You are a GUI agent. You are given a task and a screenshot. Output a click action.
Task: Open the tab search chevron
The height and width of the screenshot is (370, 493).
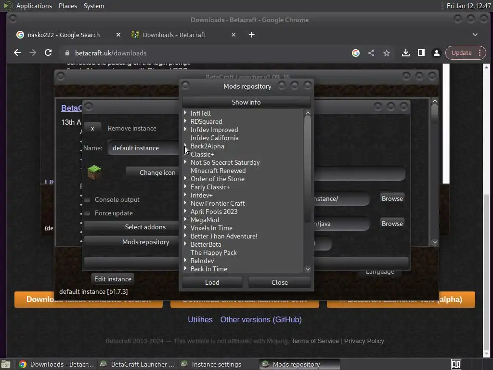click(x=475, y=35)
